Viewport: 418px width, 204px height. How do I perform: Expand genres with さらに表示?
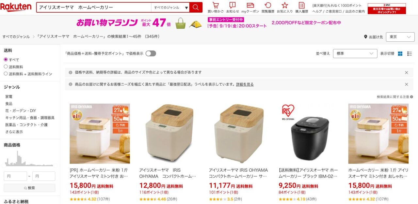pos(14,132)
